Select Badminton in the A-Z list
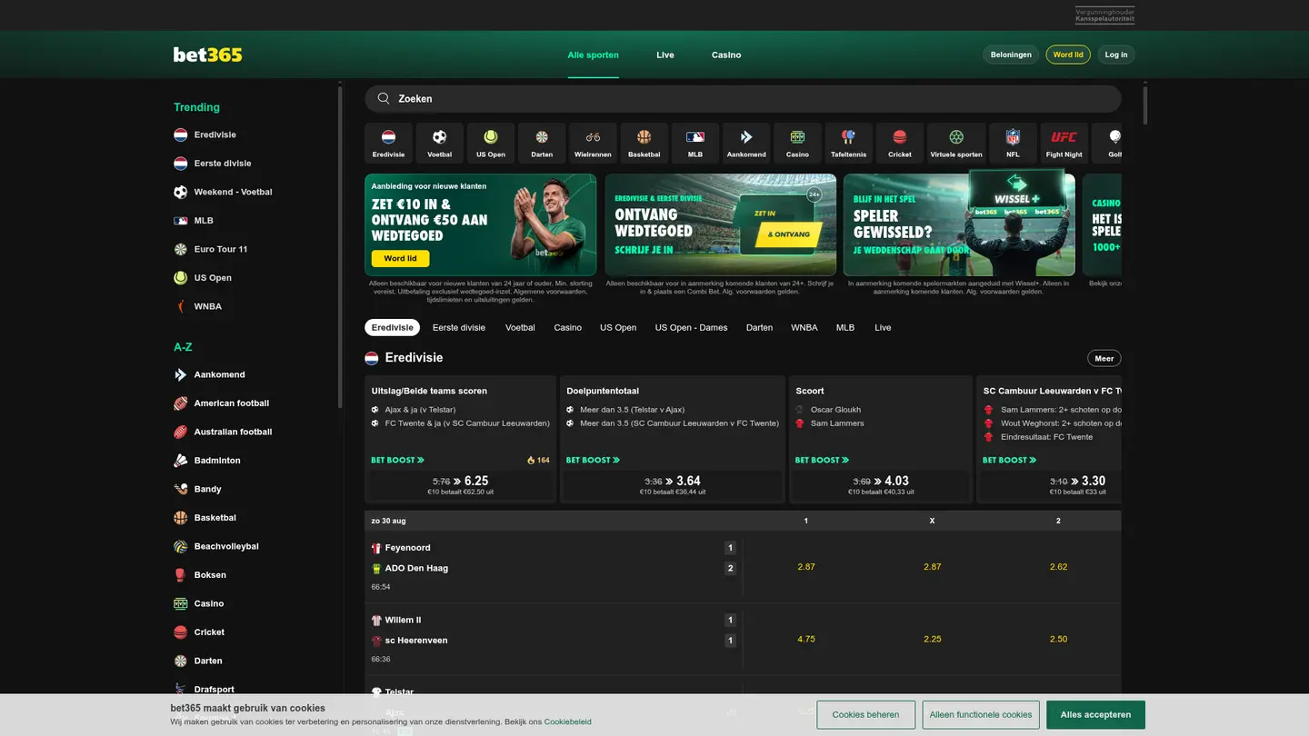 click(x=207, y=461)
